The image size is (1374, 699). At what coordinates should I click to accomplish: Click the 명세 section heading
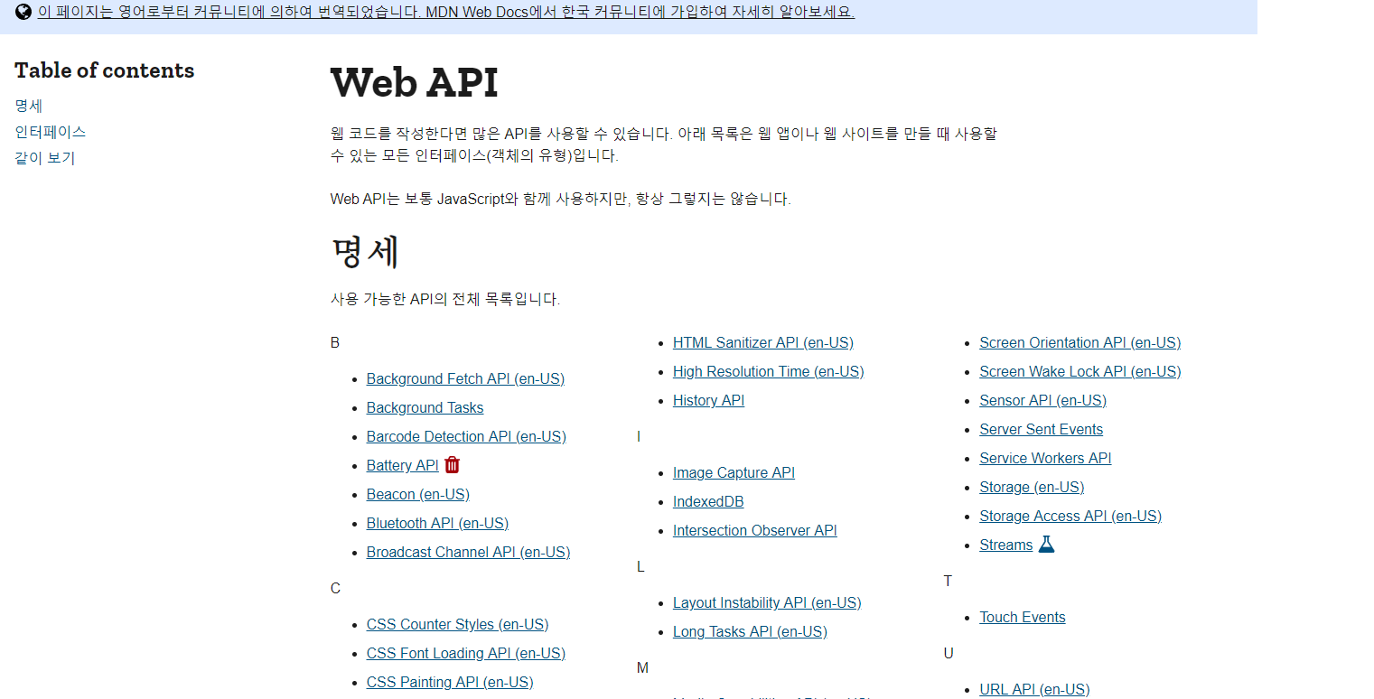click(365, 252)
